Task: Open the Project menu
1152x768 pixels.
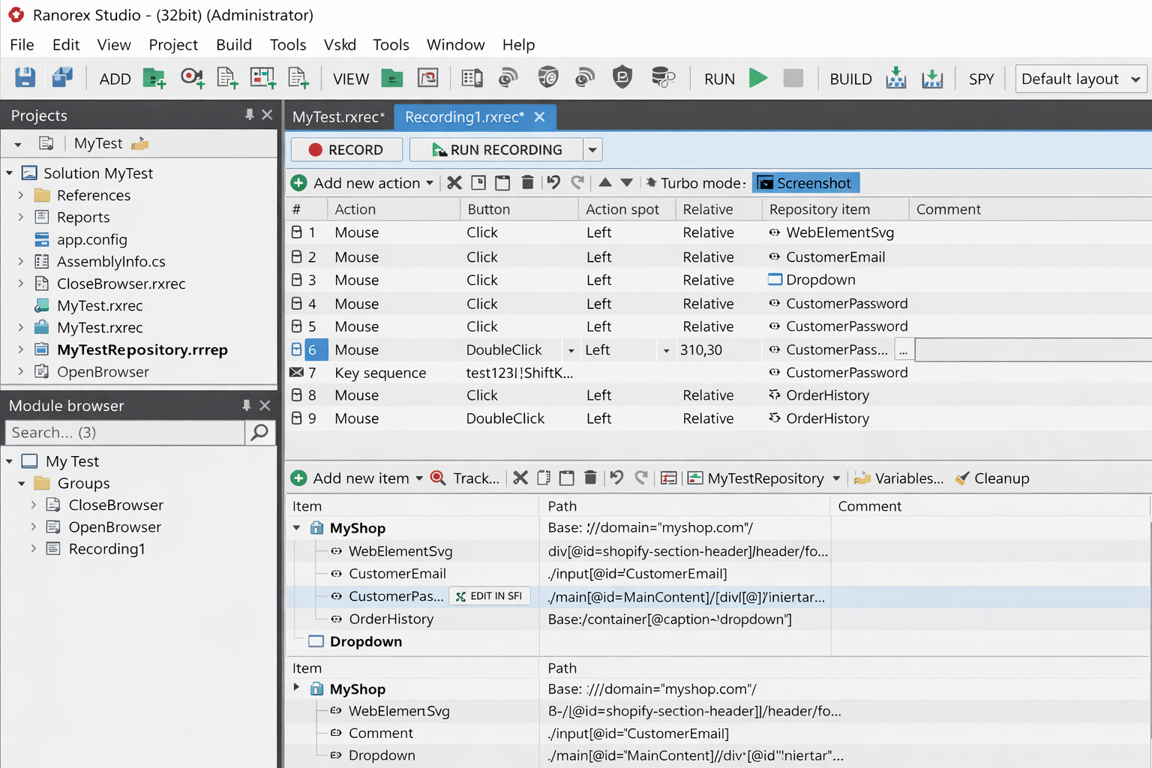Action: tap(172, 45)
